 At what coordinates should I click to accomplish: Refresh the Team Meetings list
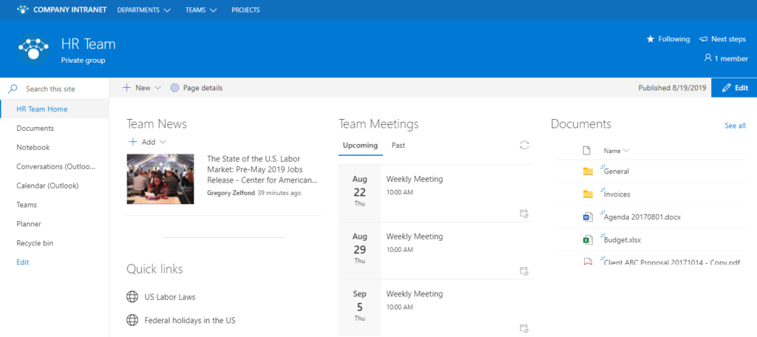[524, 146]
